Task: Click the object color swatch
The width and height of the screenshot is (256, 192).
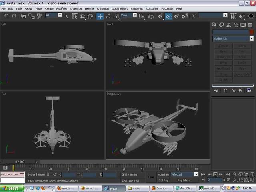Action: click(252, 32)
